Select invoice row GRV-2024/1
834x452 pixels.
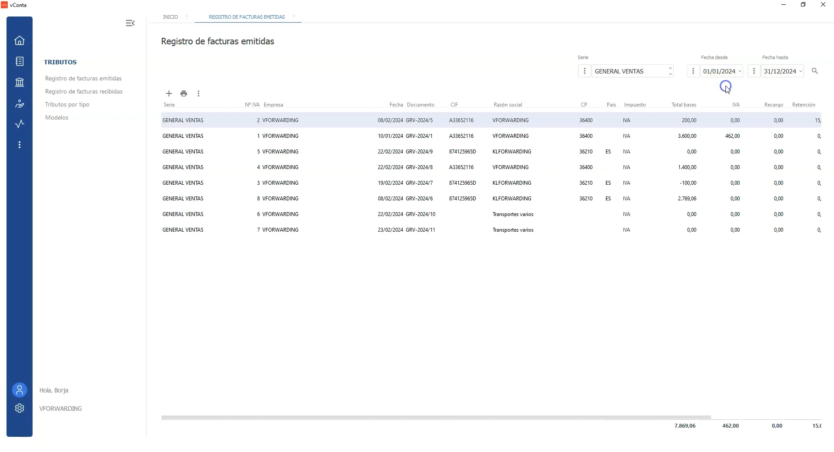(x=419, y=136)
